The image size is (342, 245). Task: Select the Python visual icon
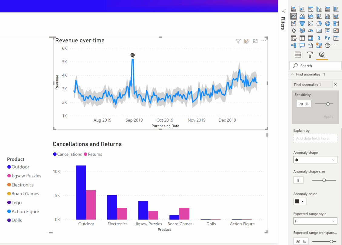pyautogui.click(x=327, y=38)
